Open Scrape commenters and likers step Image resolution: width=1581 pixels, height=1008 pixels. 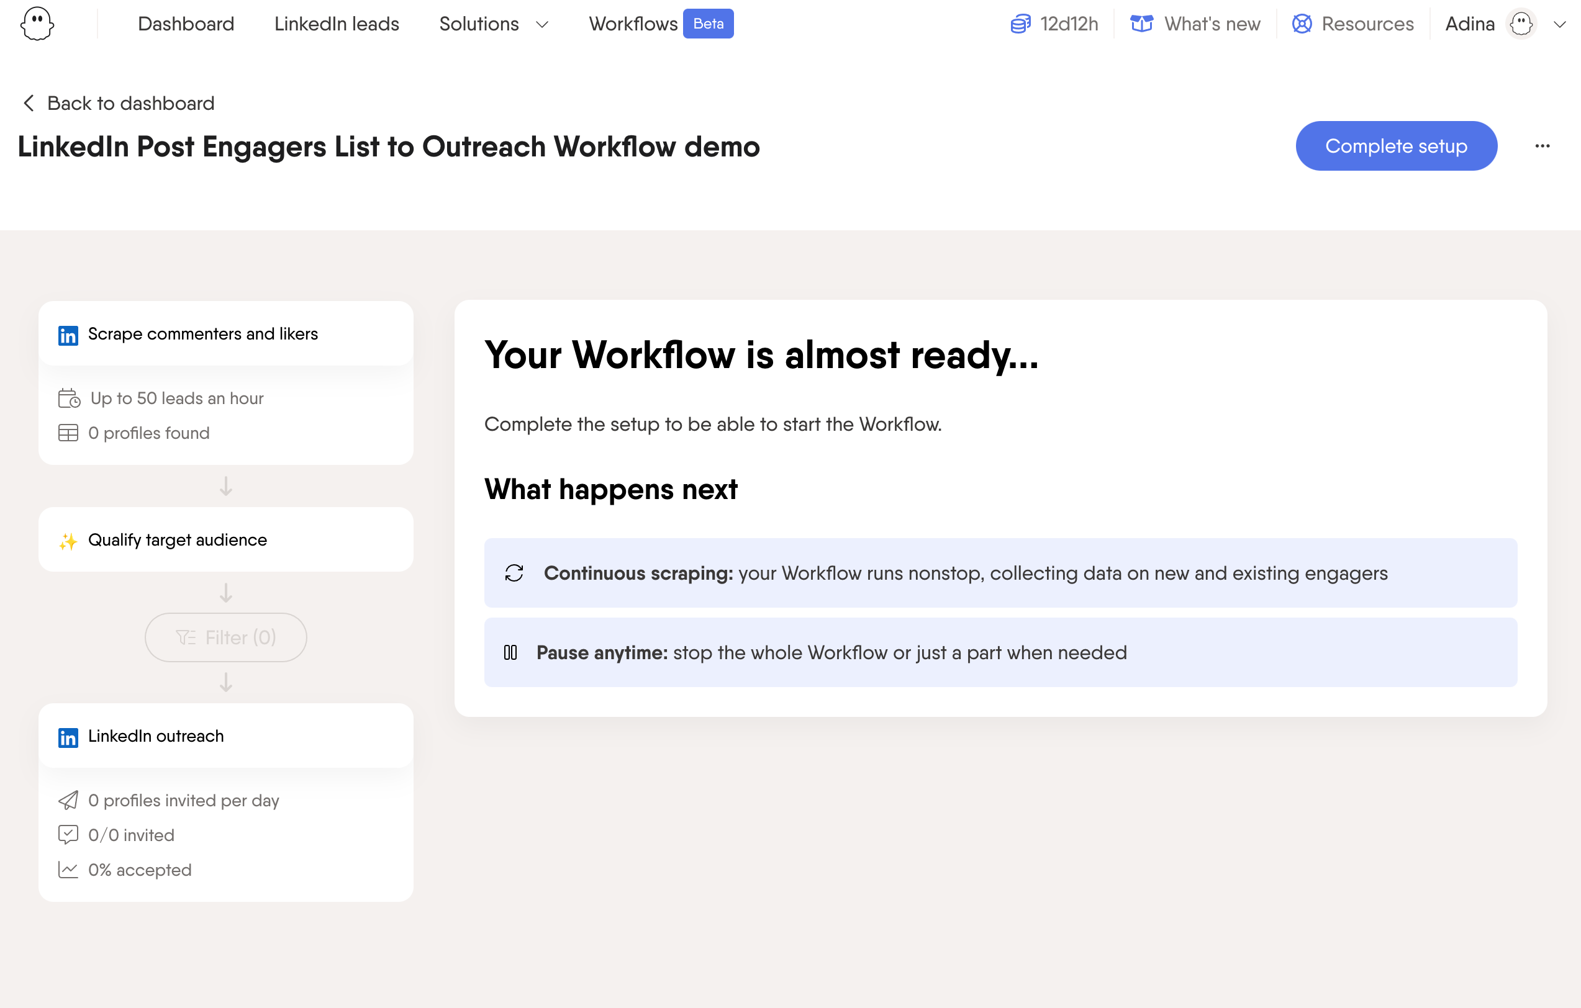(226, 333)
